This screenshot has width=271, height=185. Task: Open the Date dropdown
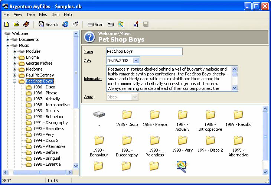136,60
